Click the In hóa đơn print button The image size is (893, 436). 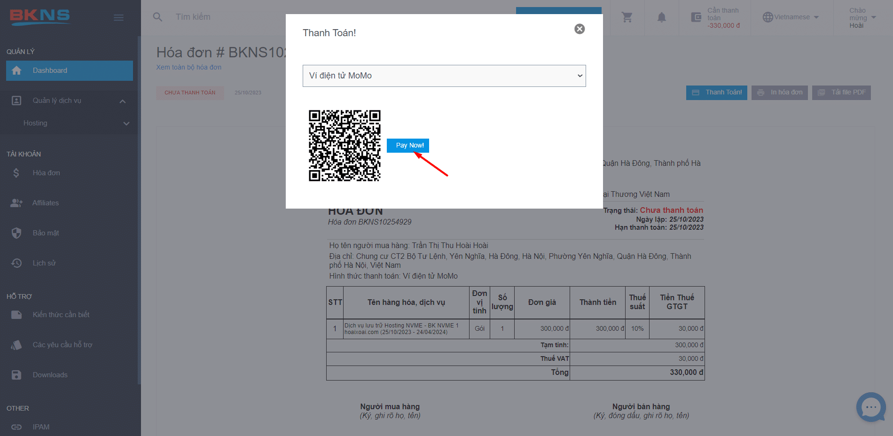point(779,93)
